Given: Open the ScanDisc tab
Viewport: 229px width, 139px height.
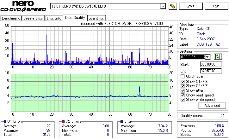Looking at the screenshot, I should pyautogui.click(x=96, y=18).
